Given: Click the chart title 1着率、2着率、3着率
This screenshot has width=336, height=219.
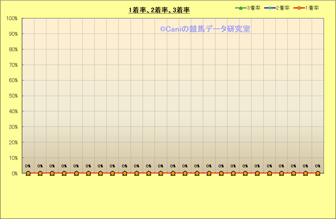Looking at the screenshot, I should [x=159, y=10].
